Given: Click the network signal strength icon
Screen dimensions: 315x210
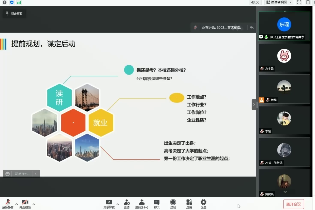Looking at the screenshot, I should (19, 2).
